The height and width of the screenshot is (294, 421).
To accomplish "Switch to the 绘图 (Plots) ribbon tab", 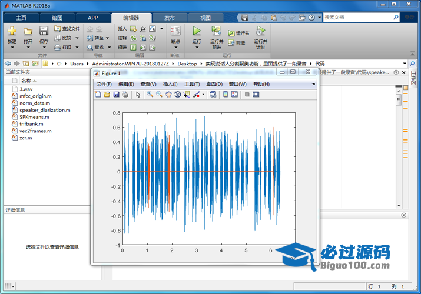I will tap(57, 18).
